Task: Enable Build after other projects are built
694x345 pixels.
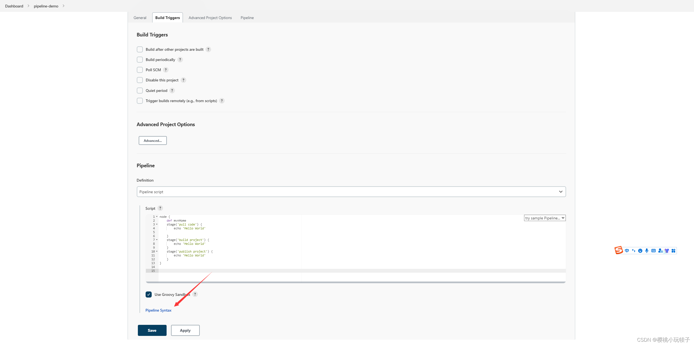Action: click(140, 49)
